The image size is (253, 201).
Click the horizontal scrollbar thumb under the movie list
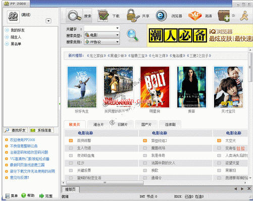pos(105,183)
